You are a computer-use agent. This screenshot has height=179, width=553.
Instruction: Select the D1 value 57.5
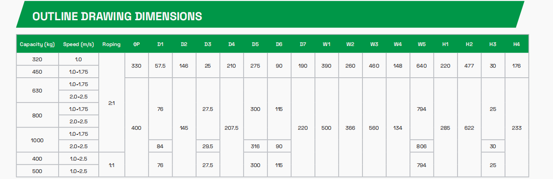160,66
